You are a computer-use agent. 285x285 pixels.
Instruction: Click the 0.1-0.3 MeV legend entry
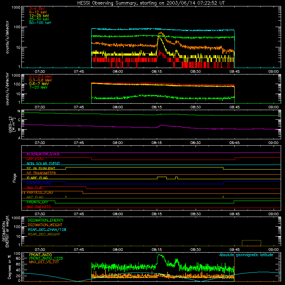coord(41,77)
